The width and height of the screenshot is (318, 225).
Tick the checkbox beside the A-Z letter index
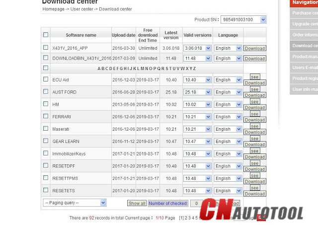(x=46, y=68)
